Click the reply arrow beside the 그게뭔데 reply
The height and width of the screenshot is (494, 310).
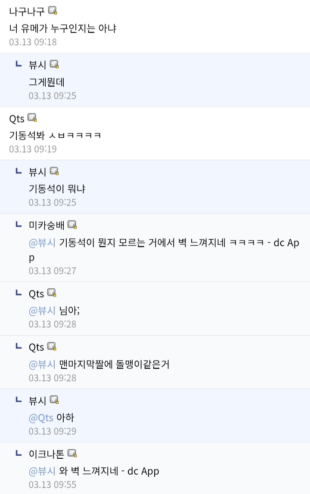point(19,64)
